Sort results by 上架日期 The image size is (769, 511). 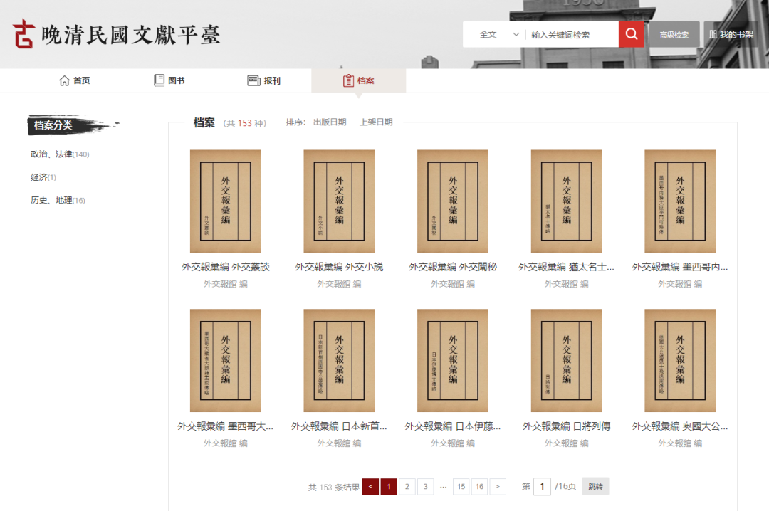coord(376,122)
